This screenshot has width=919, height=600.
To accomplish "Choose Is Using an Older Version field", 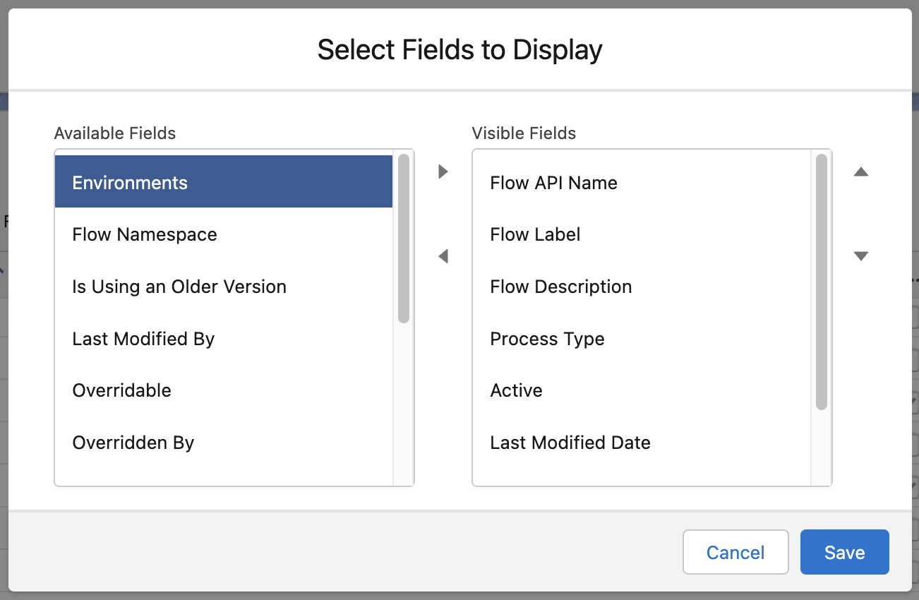I will pyautogui.click(x=224, y=287).
